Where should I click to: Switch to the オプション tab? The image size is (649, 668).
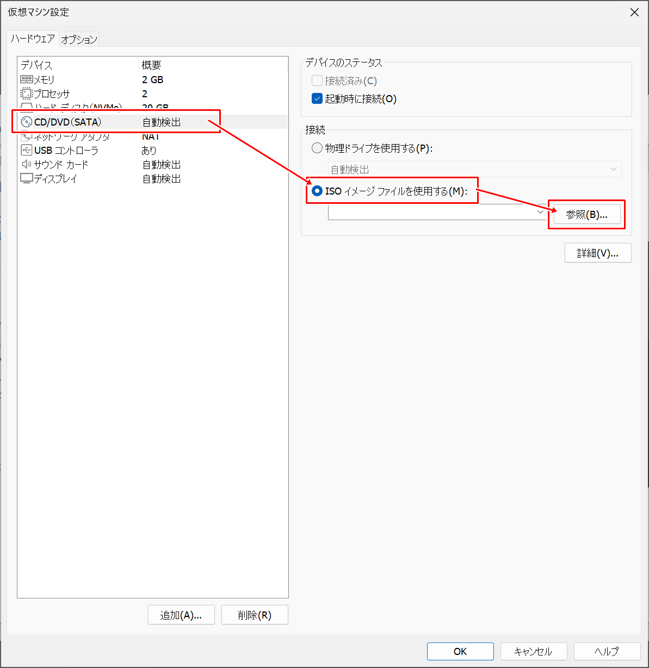click(79, 39)
